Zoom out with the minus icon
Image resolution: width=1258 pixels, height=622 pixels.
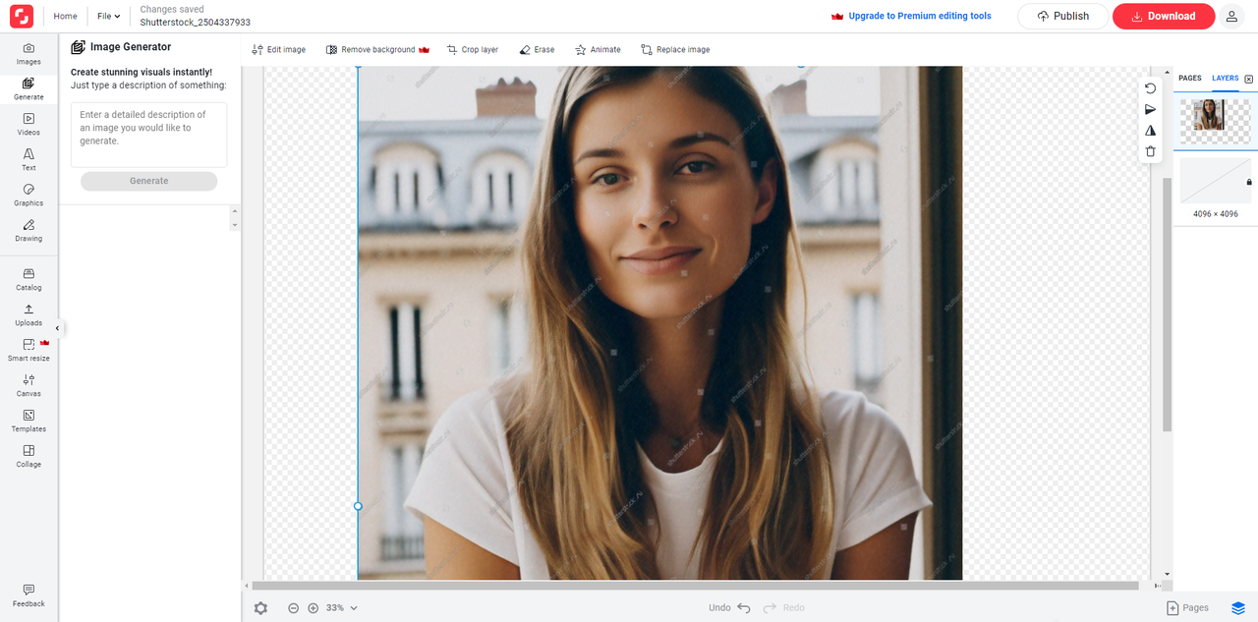pos(293,608)
